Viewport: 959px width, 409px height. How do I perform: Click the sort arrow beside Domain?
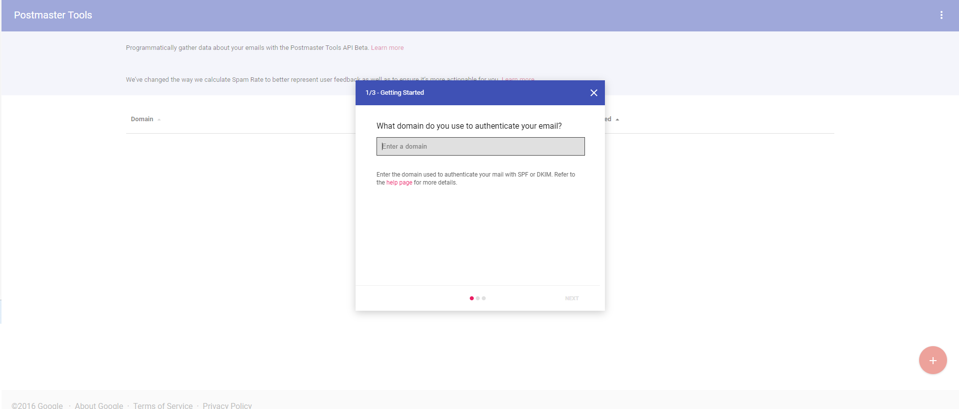(159, 120)
